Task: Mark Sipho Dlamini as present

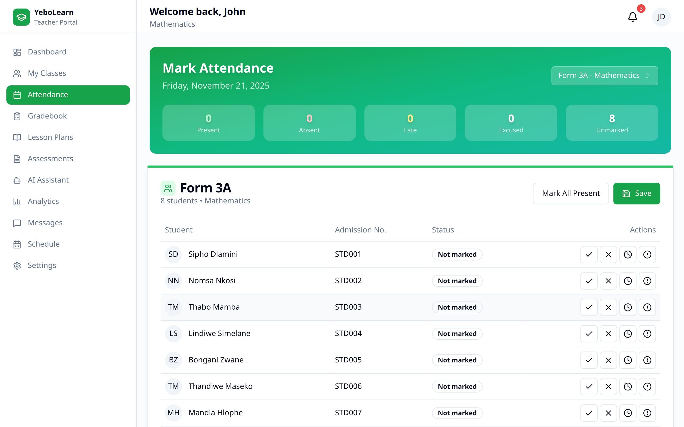Action: point(589,254)
